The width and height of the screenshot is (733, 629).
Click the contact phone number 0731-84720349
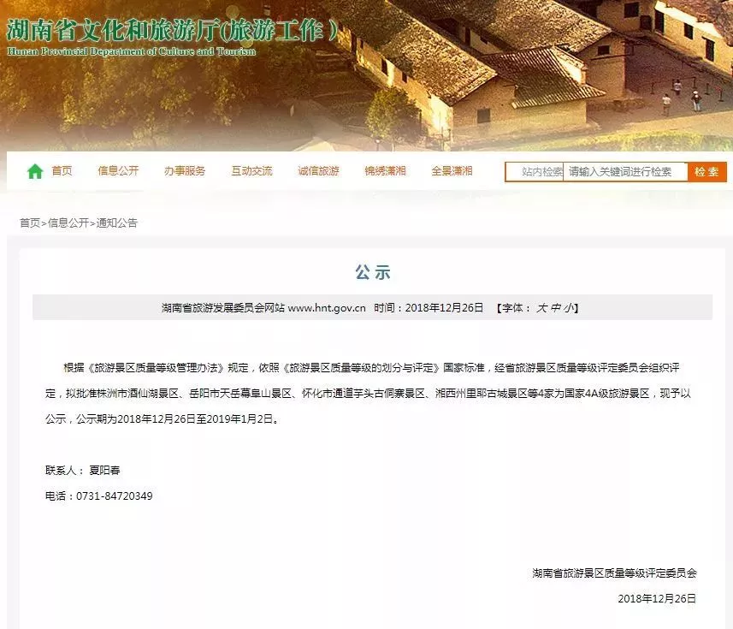point(115,496)
